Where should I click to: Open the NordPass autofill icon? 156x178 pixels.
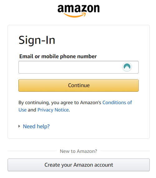pyautogui.click(x=127, y=67)
